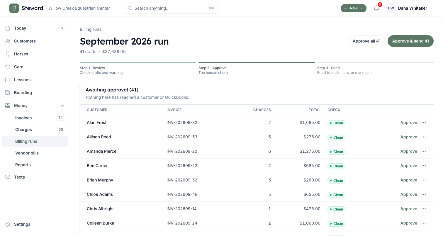Click the Settings gear icon

[x=8, y=224]
